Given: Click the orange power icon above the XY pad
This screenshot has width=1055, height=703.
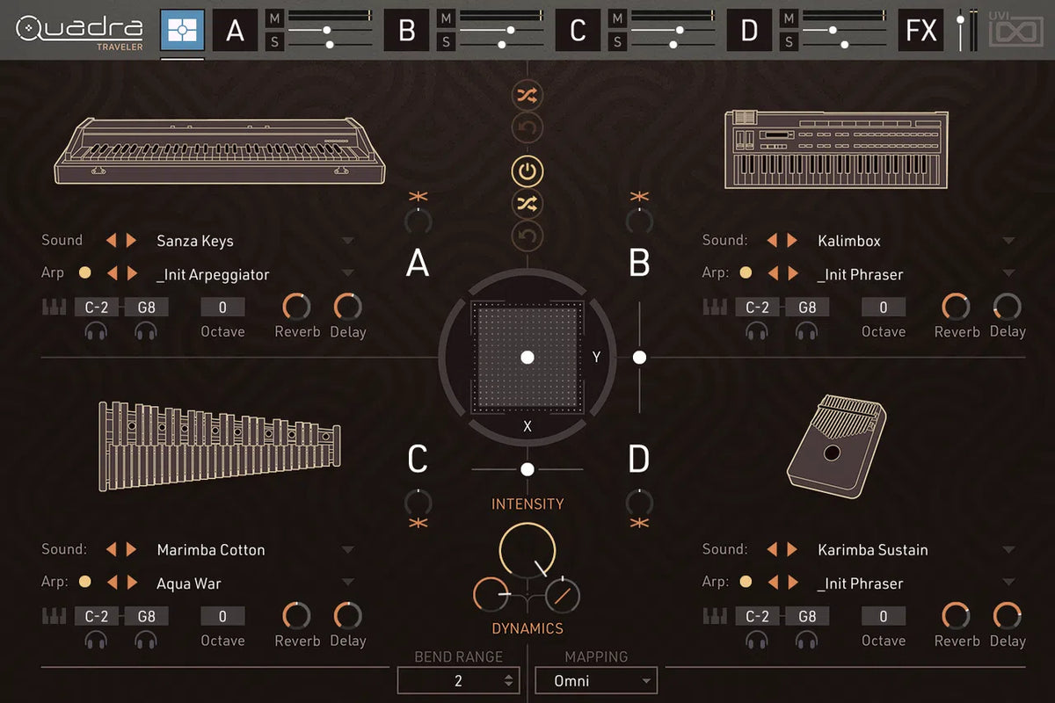Looking at the screenshot, I should tap(527, 171).
